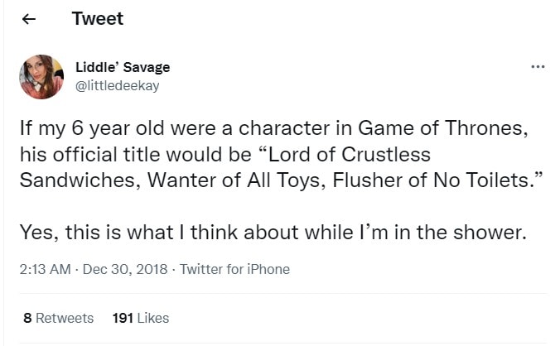Image resolution: width=560 pixels, height=346 pixels.
Task: Open the Liddle' Savage display name link
Action: pos(123,67)
